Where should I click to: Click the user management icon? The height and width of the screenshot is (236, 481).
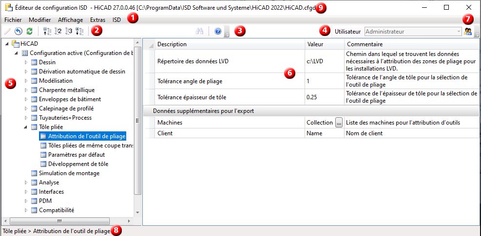[x=468, y=31]
